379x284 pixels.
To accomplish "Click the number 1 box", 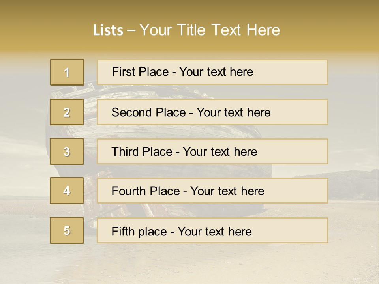I will pyautogui.click(x=67, y=72).
